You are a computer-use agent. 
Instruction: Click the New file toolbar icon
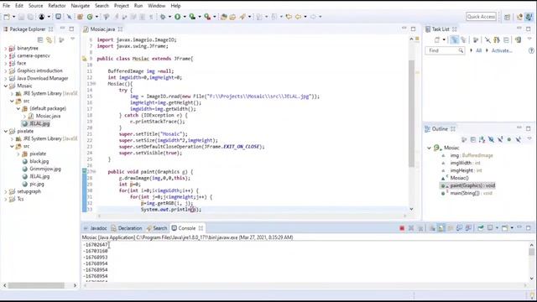click(7, 17)
